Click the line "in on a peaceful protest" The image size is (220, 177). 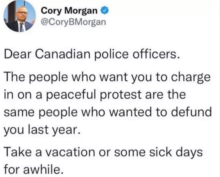95,95
